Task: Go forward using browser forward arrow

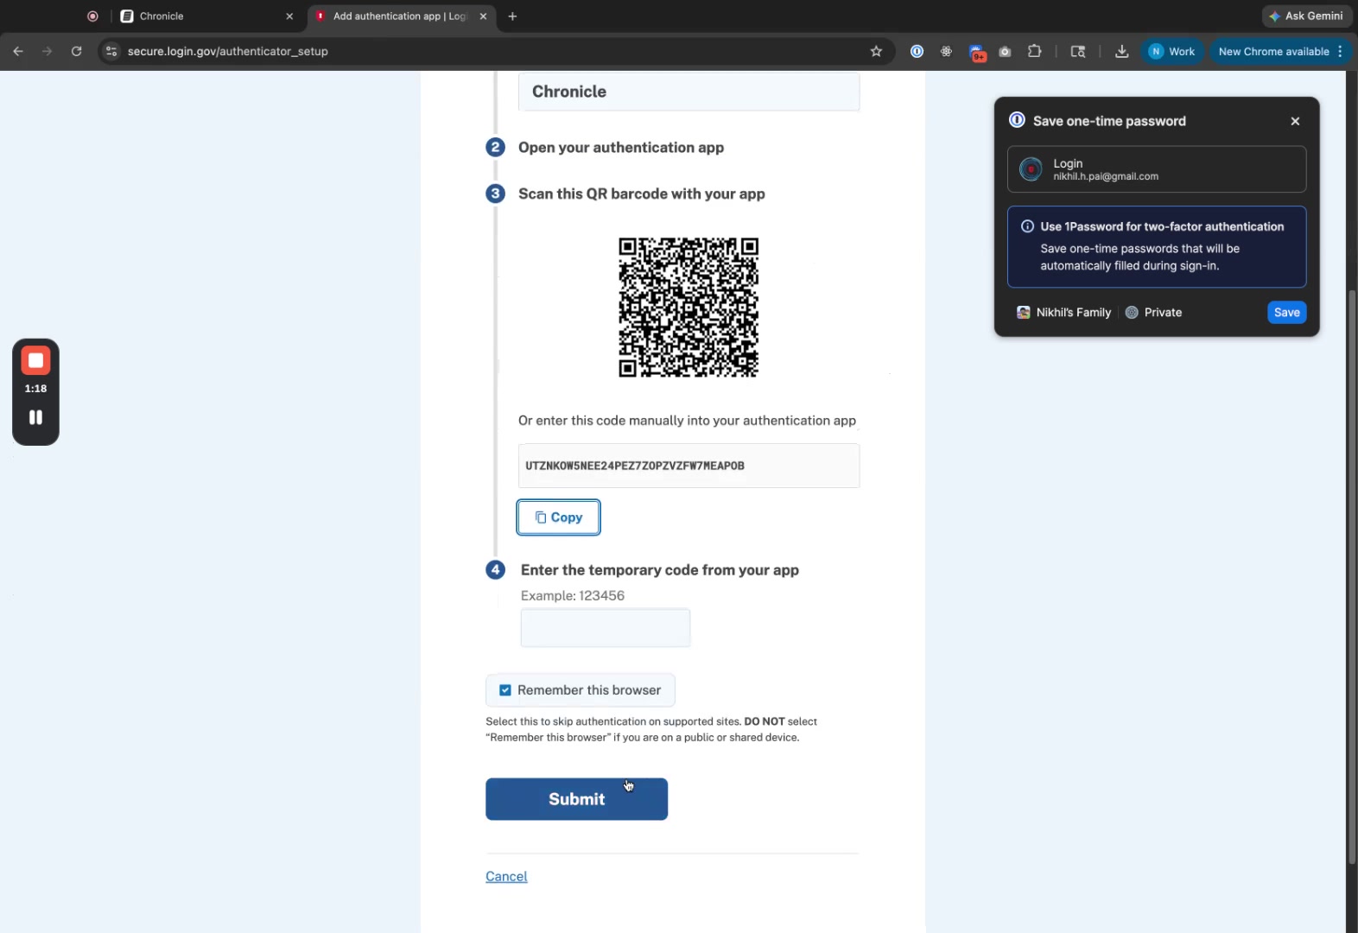Action: [x=48, y=51]
